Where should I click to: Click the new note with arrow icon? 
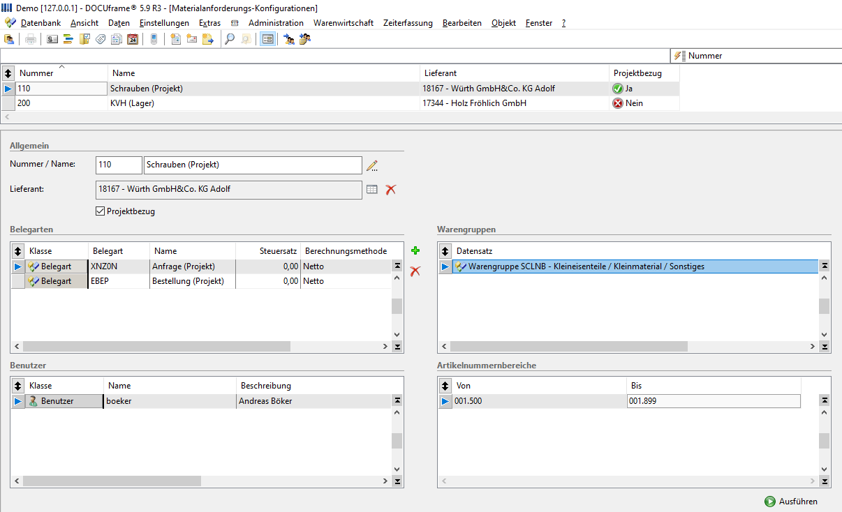coord(208,39)
